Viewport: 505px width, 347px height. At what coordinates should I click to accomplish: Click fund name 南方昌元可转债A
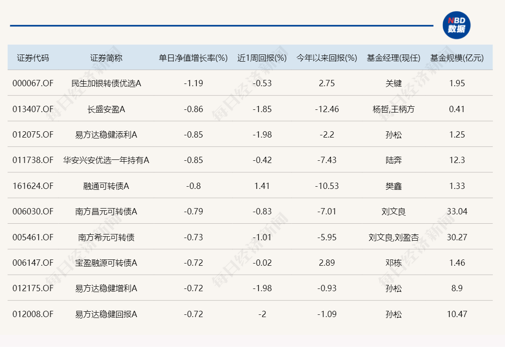106,212
